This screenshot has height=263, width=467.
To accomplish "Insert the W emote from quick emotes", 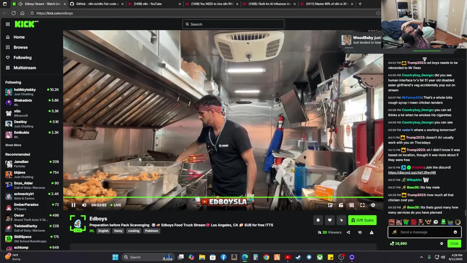I will point(406,222).
